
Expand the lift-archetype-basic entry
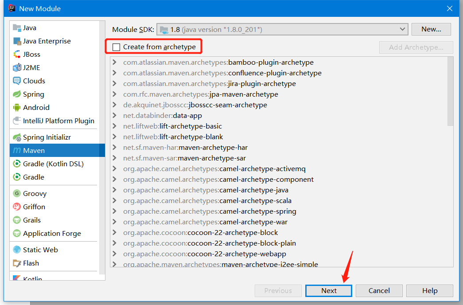click(x=115, y=126)
